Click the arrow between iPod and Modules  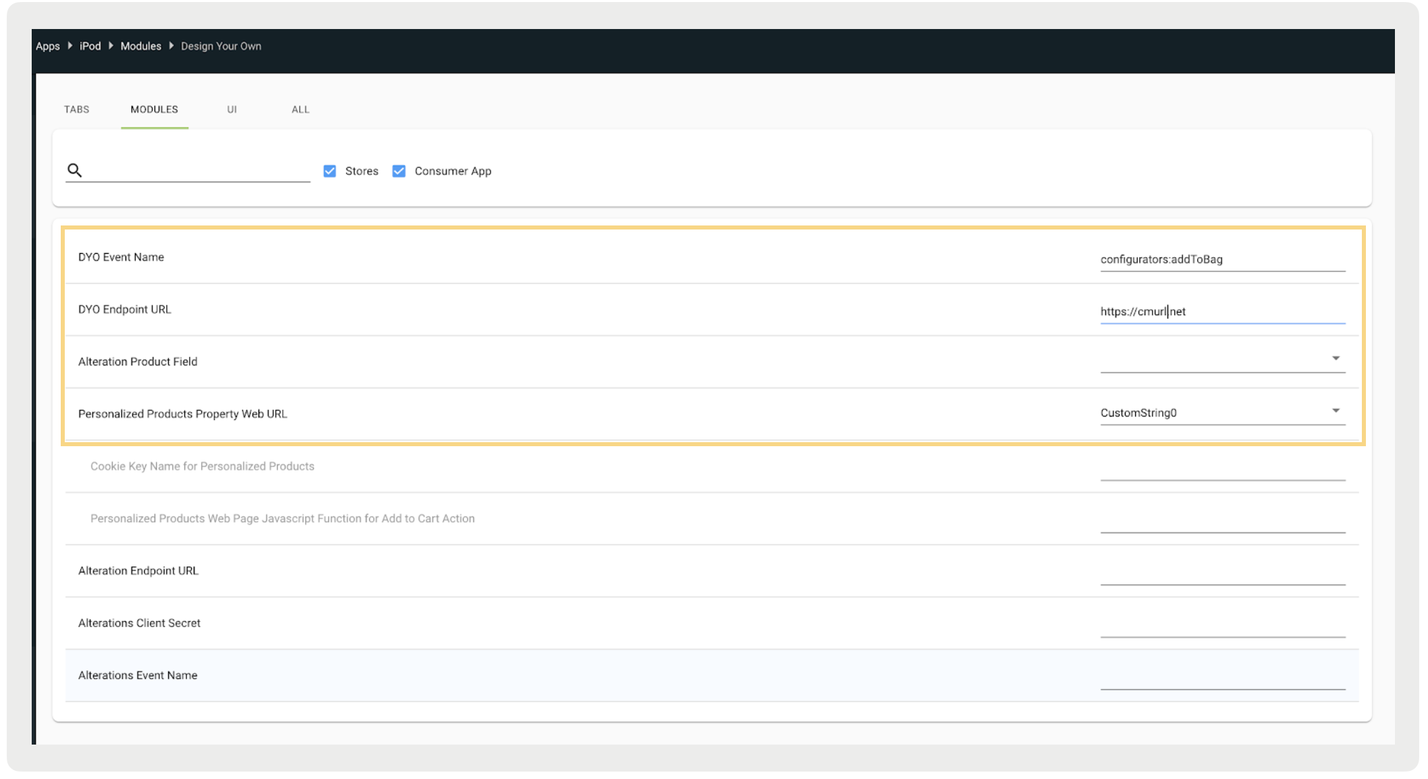point(111,46)
